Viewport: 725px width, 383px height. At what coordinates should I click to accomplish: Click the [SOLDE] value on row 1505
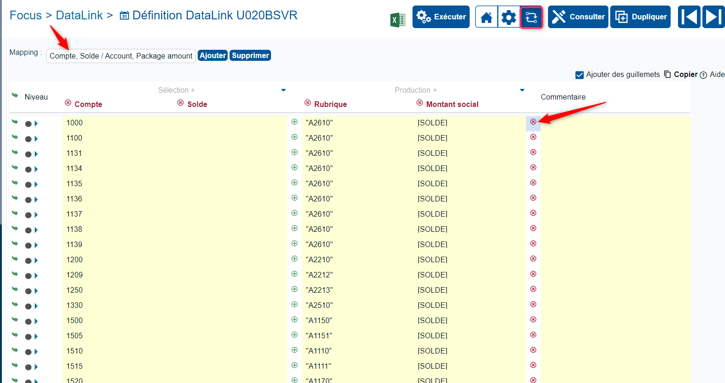pos(432,336)
